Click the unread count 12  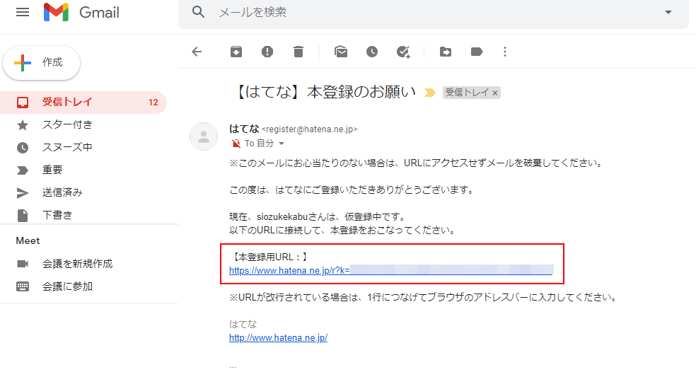(153, 102)
